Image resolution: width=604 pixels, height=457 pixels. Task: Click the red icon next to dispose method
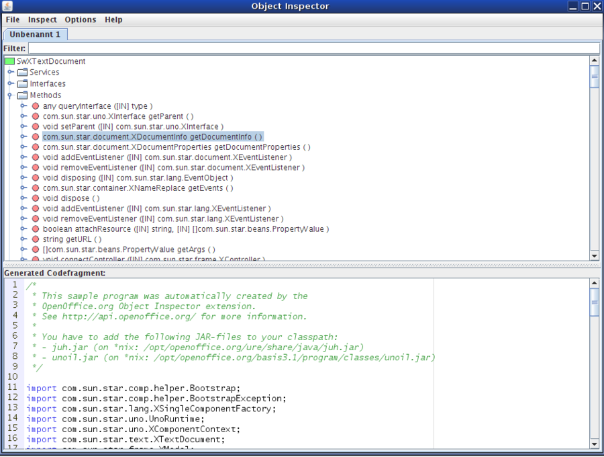pyautogui.click(x=35, y=198)
